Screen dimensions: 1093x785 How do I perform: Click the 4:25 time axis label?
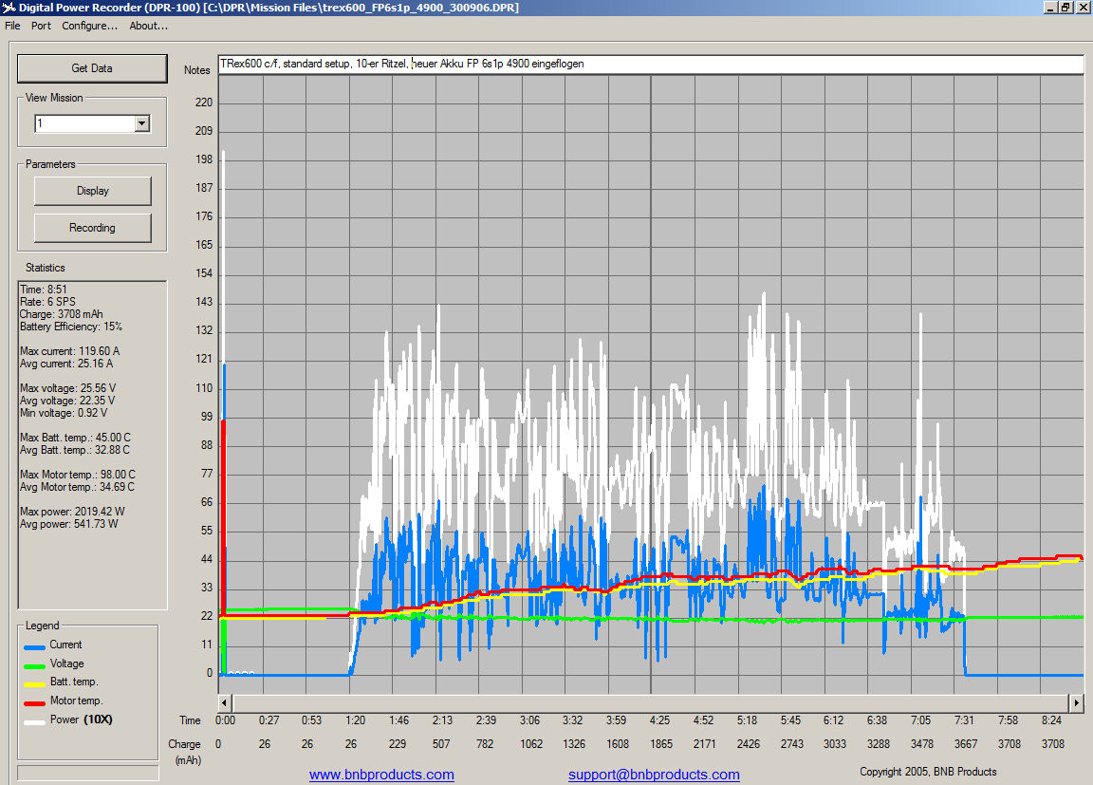coord(659,720)
